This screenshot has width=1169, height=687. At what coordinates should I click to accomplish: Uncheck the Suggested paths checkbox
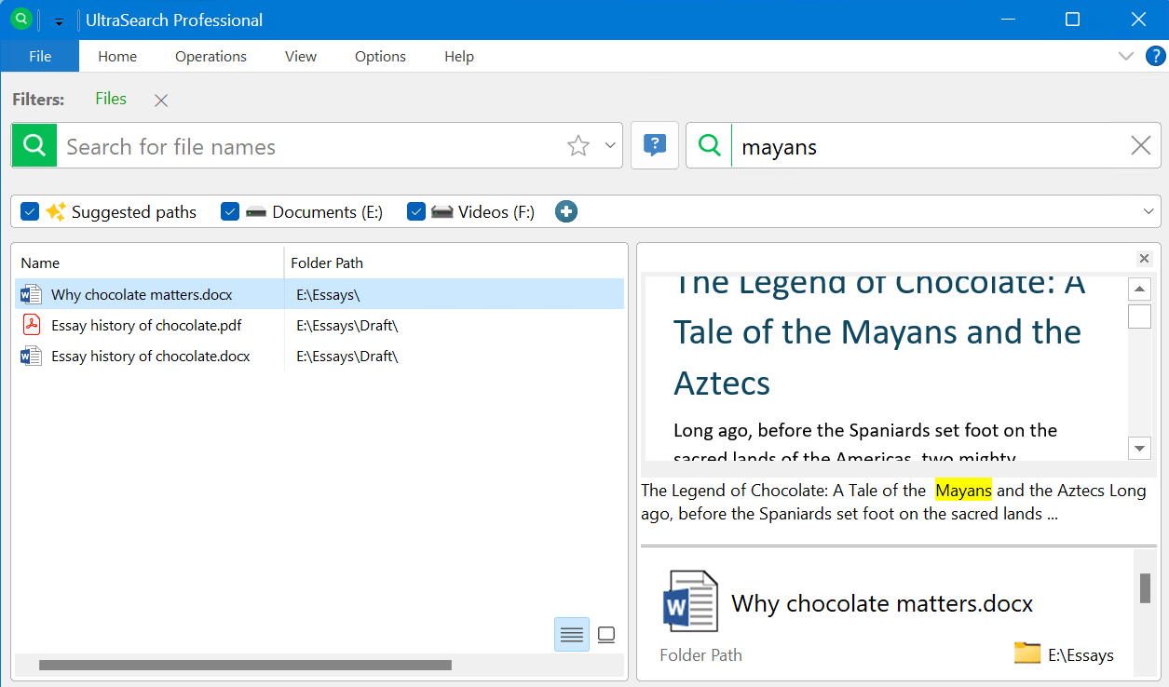[30, 211]
